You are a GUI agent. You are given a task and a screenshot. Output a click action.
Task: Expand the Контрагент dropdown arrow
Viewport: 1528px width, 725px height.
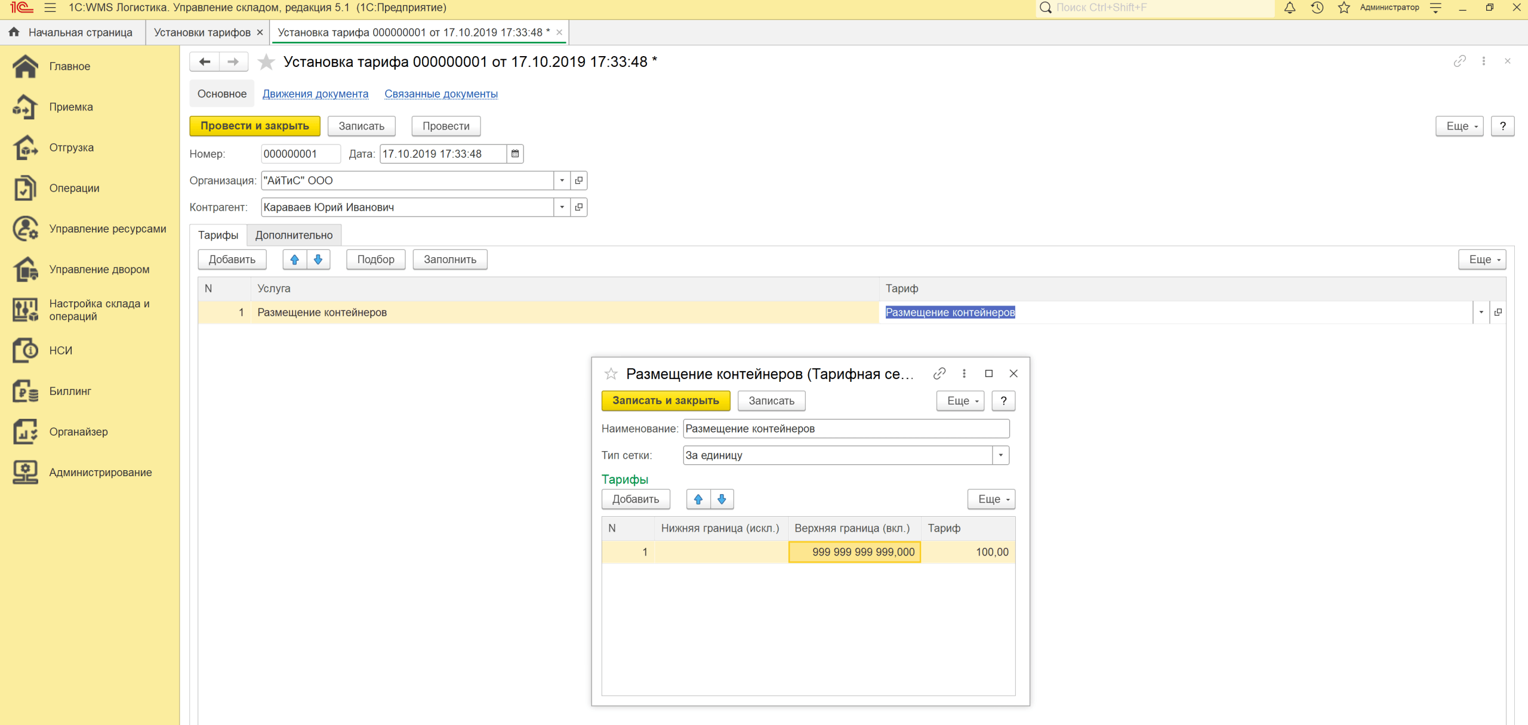[x=562, y=208]
